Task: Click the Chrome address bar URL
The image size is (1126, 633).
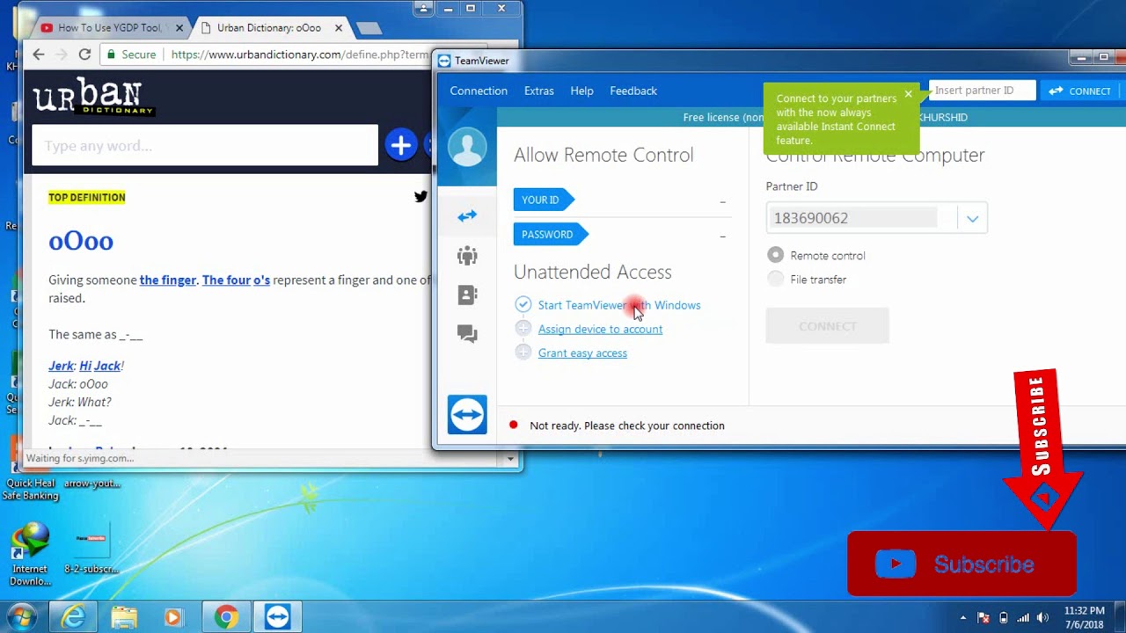Action: [299, 55]
